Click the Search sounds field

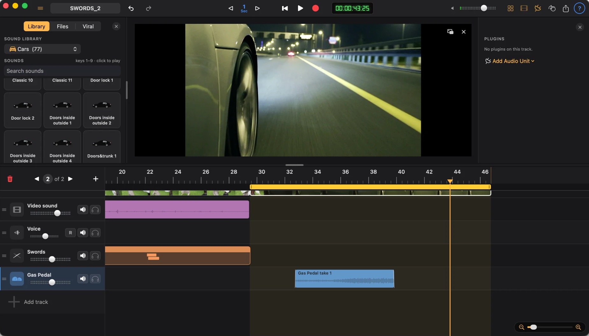point(62,71)
